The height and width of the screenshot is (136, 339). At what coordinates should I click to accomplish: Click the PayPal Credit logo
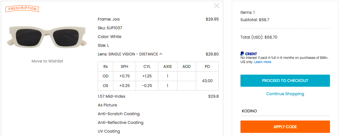(249, 53)
